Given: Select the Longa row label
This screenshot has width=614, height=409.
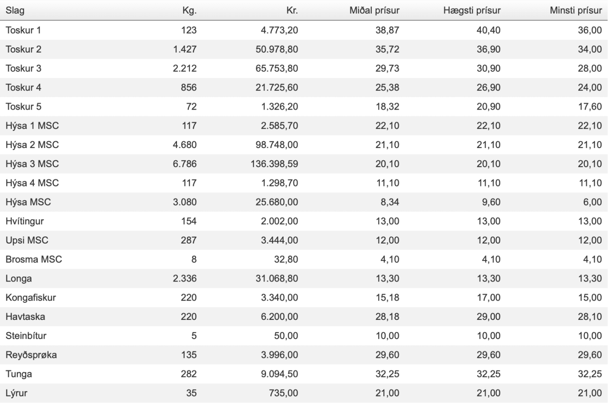Looking at the screenshot, I should 19,278.
